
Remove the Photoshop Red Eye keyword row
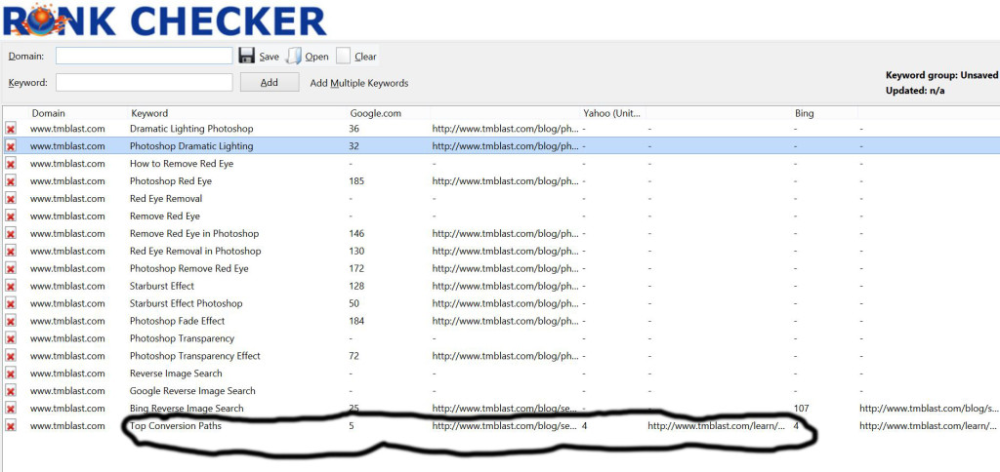pyautogui.click(x=10, y=181)
